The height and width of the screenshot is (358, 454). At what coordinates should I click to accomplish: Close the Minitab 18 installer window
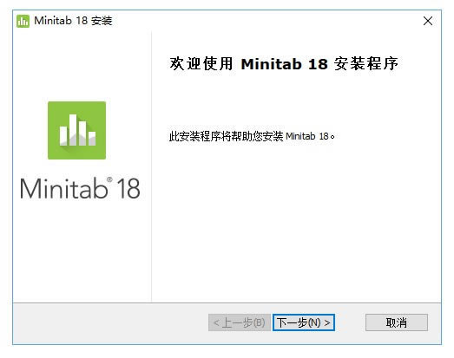click(x=428, y=21)
